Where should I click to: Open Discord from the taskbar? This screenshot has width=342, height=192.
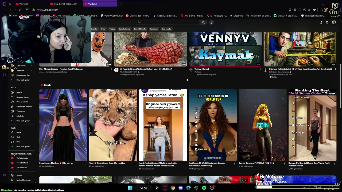coord(181,188)
